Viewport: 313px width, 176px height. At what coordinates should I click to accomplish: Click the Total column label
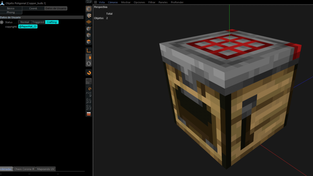[x=109, y=14]
